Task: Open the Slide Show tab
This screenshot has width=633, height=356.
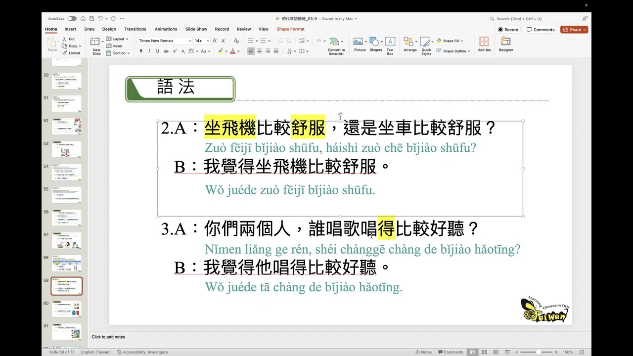Action: point(196,29)
